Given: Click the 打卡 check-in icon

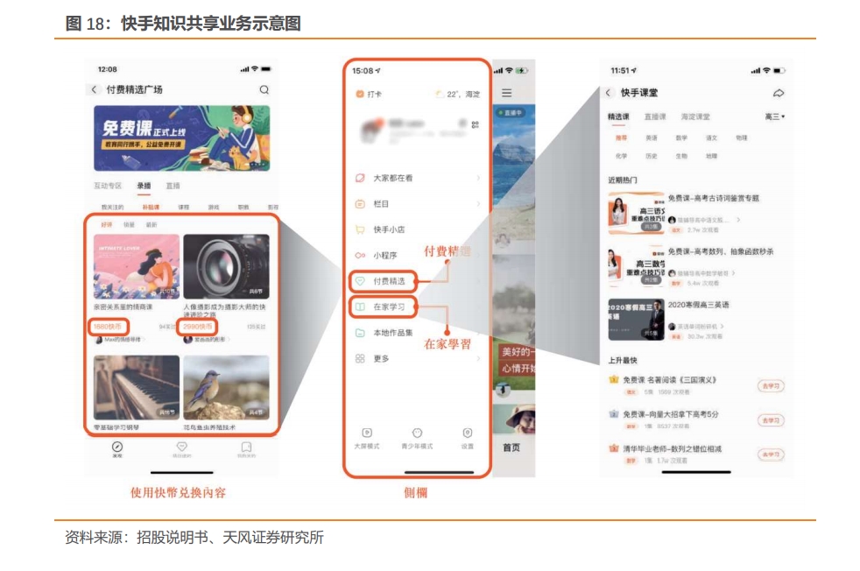Looking at the screenshot, I should click(360, 95).
